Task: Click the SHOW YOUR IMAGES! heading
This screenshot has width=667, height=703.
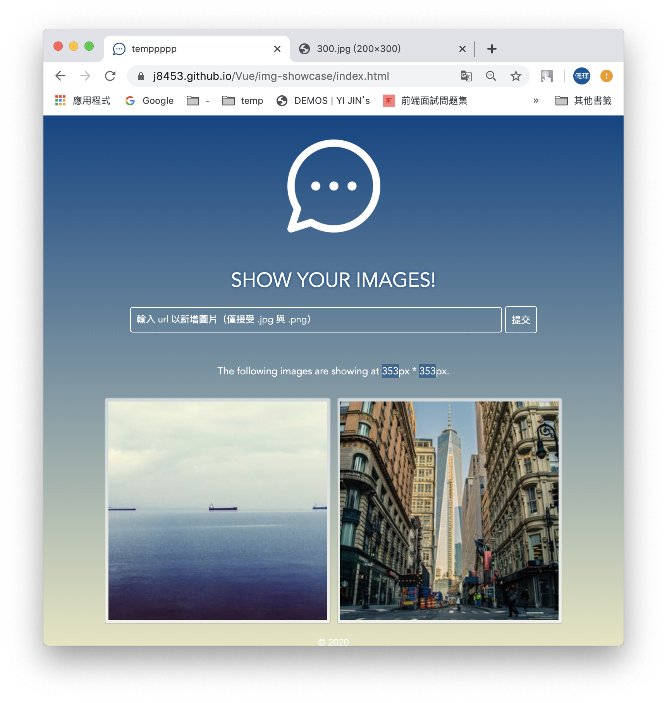Action: tap(333, 280)
